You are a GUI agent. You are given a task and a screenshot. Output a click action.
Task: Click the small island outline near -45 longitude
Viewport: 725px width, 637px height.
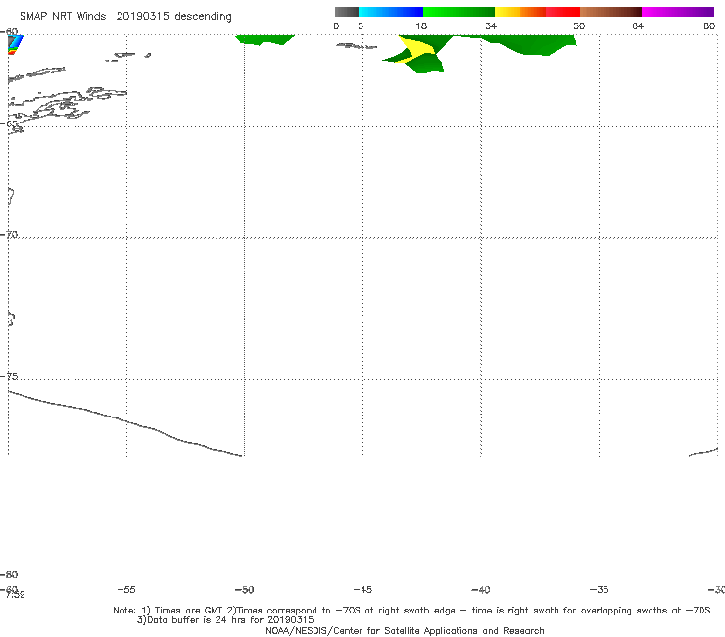coord(357,46)
